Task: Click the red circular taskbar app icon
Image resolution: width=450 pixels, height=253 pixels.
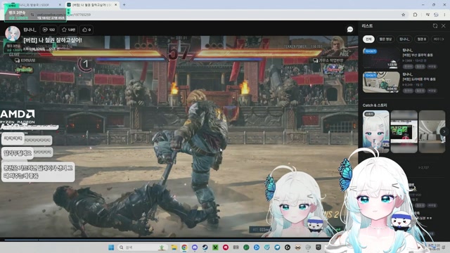Action: [226, 247]
